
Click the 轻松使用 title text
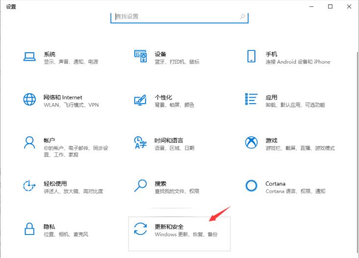(x=55, y=183)
